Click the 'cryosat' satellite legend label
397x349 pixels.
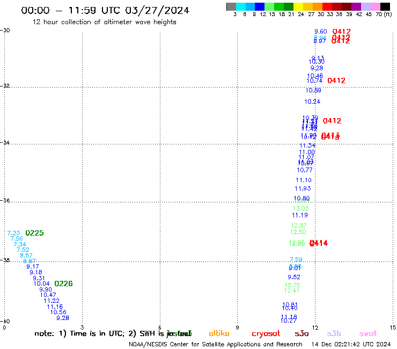pos(266,334)
